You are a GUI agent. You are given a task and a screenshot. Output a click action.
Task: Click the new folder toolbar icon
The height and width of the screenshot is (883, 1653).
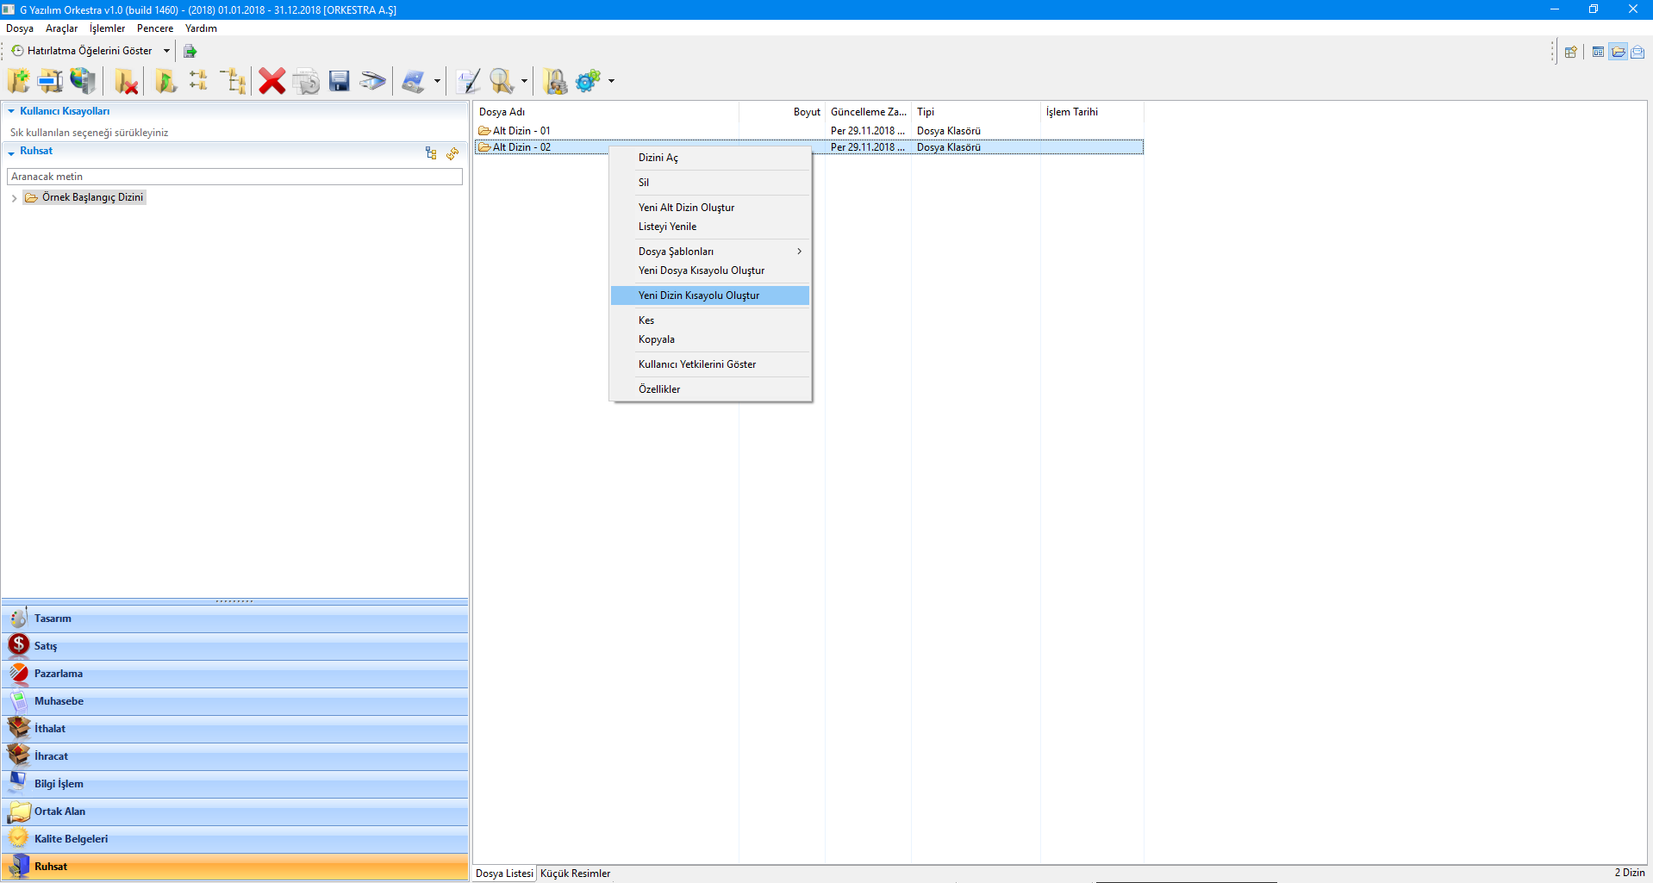(18, 81)
